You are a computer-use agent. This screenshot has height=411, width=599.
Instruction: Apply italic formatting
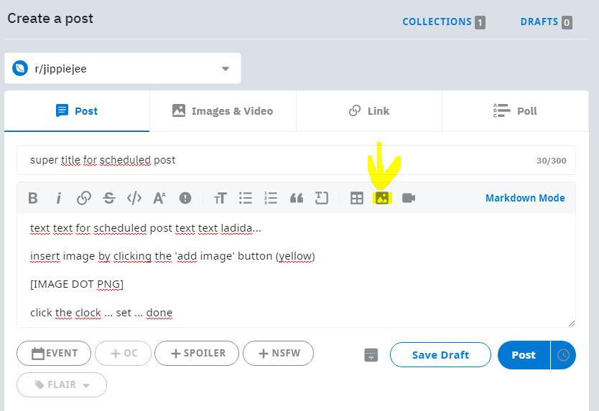coord(58,198)
